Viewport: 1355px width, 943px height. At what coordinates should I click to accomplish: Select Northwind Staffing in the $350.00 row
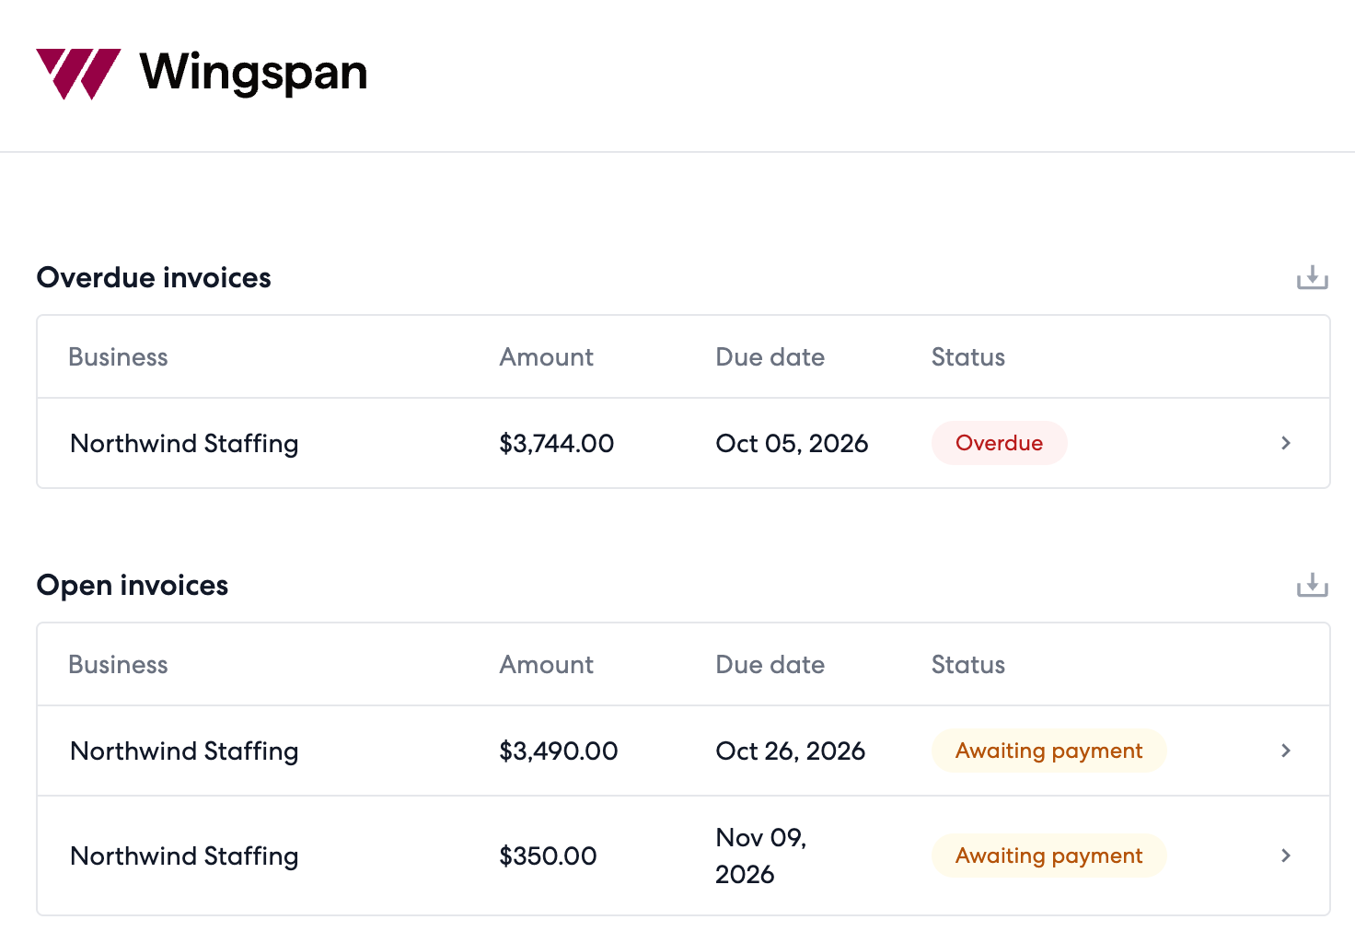pyautogui.click(x=184, y=856)
